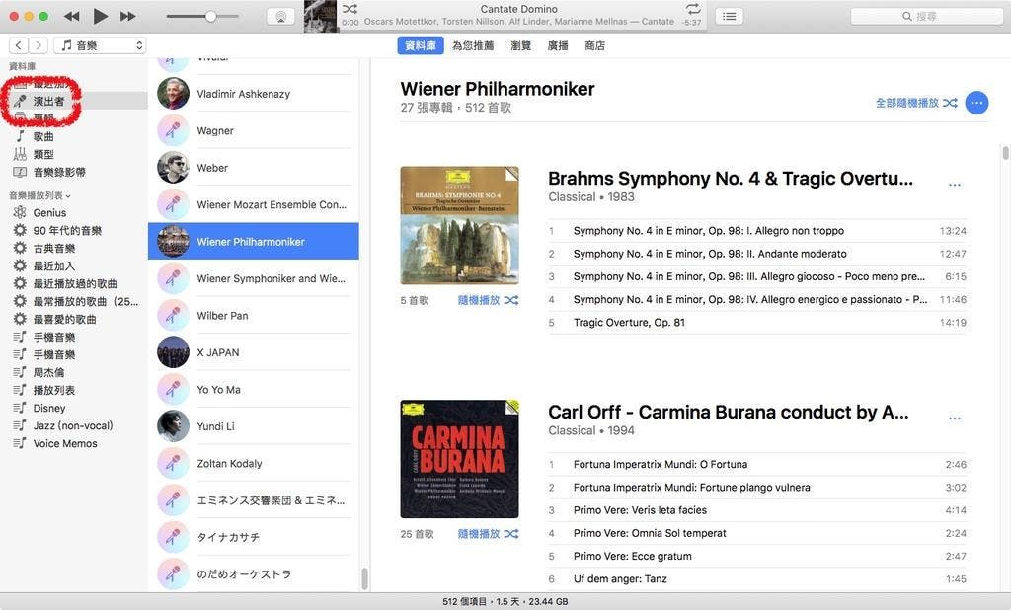Open the AirPlay output icon
Viewport: 1011px width, 610px height.
tap(279, 16)
